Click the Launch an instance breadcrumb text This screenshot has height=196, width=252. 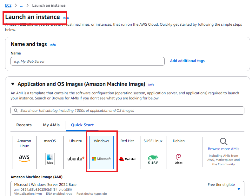pyautogui.click(x=49, y=5)
